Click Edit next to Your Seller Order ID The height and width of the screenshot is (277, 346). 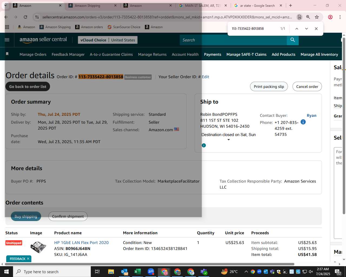tap(205, 77)
